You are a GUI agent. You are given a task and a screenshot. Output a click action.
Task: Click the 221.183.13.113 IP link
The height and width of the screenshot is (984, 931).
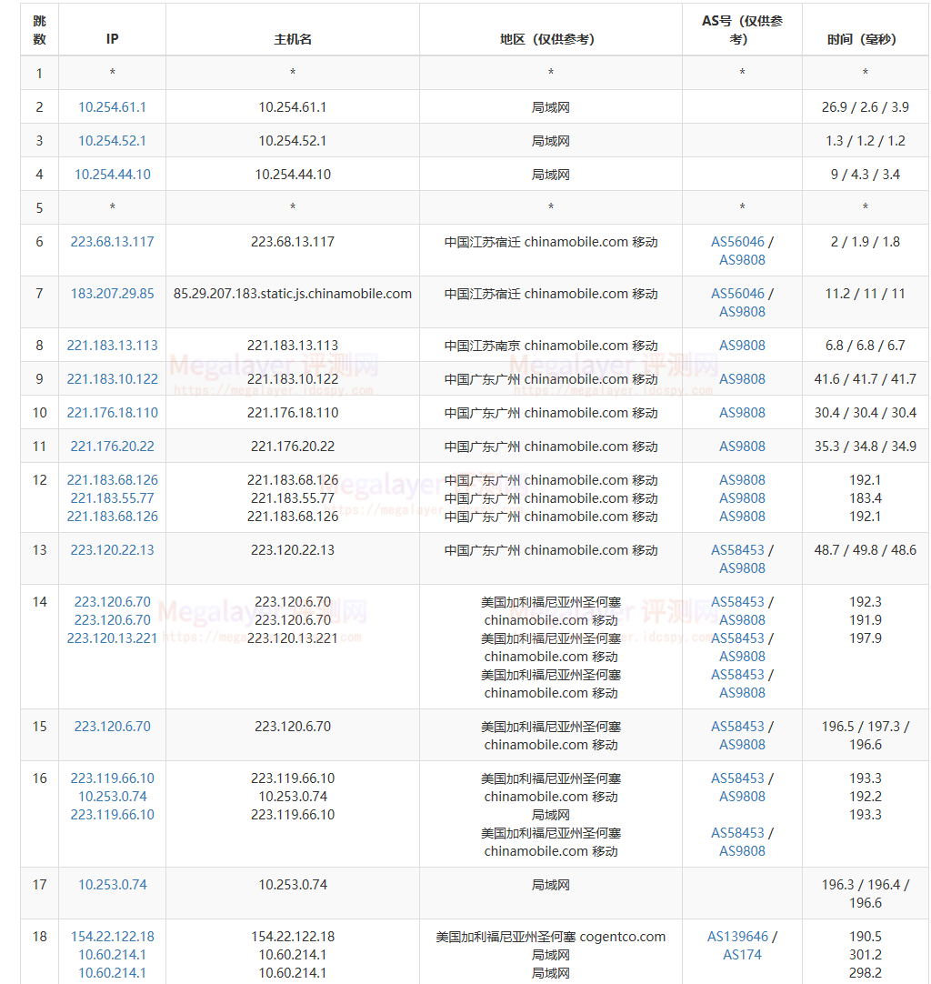[x=112, y=346]
